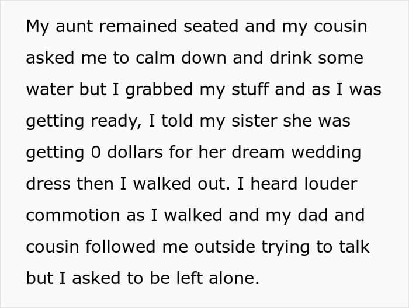Select the word "drink"
Screen dimensions: 409x308
point(290,58)
